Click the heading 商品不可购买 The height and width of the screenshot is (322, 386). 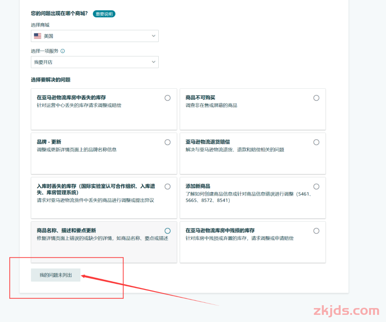(201, 98)
